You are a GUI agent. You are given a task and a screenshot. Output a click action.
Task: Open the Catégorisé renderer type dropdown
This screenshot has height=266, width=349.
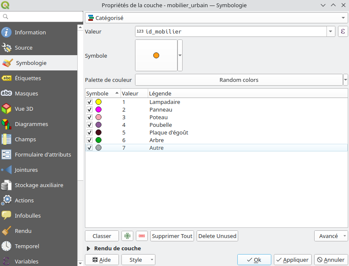click(x=216, y=18)
